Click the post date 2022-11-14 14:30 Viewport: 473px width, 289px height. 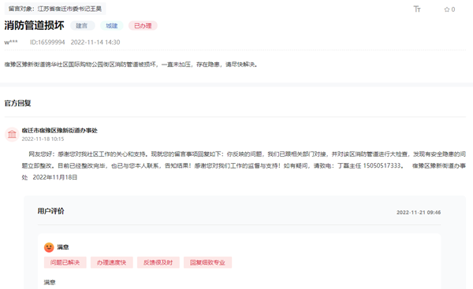(x=95, y=43)
